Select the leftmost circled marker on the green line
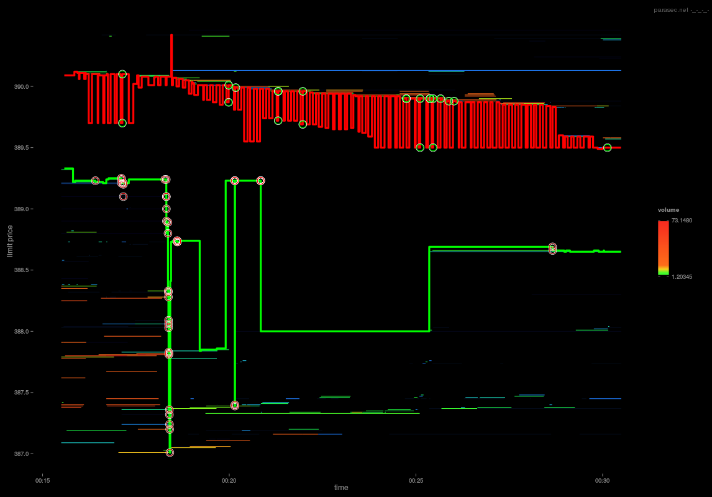 click(x=94, y=180)
